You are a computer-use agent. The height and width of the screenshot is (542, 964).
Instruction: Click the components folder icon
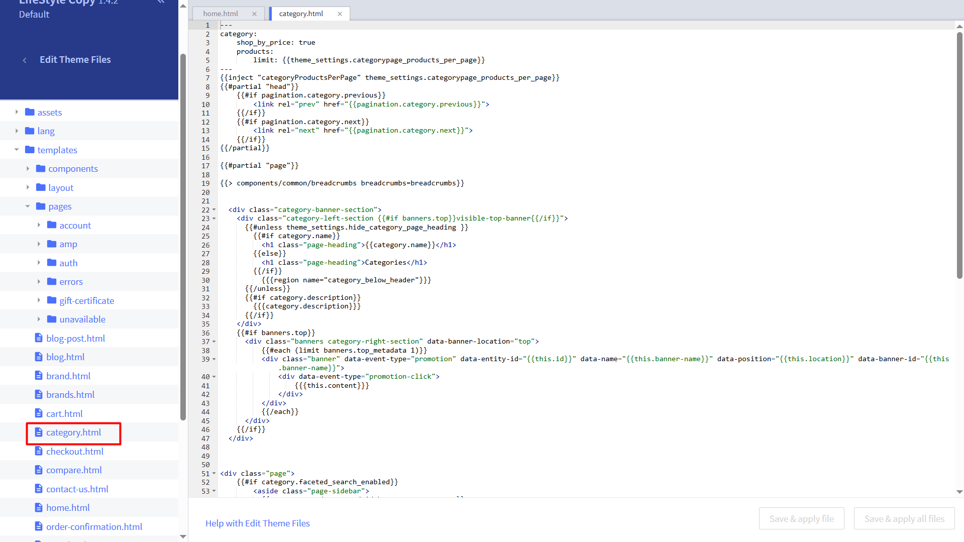(x=41, y=169)
